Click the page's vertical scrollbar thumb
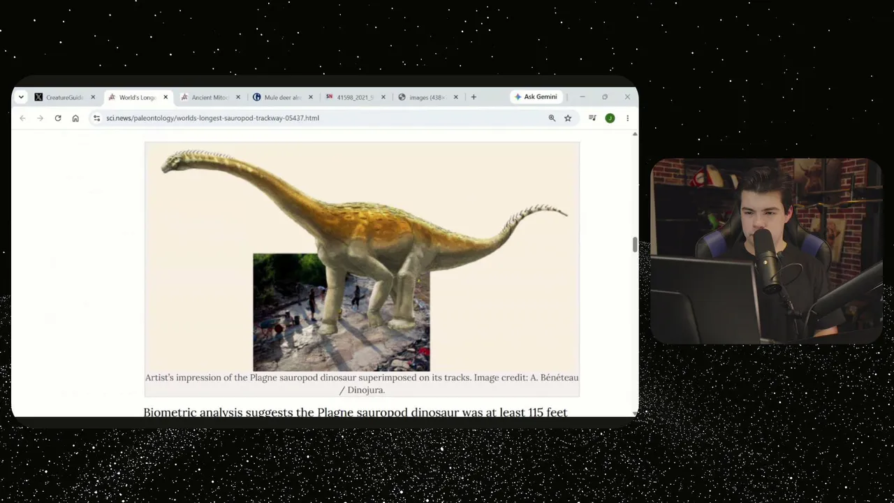This screenshot has height=503, width=894. click(x=635, y=245)
